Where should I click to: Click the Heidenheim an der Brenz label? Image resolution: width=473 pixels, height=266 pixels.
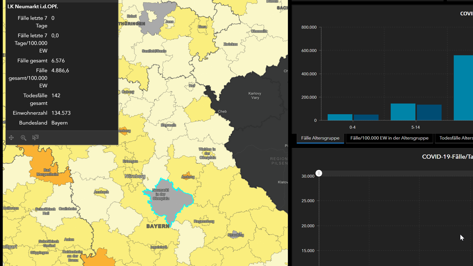point(73,256)
